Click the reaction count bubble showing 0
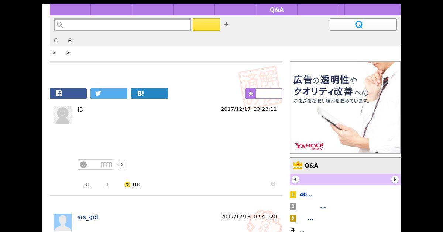The width and height of the screenshot is (443, 232). (121, 165)
